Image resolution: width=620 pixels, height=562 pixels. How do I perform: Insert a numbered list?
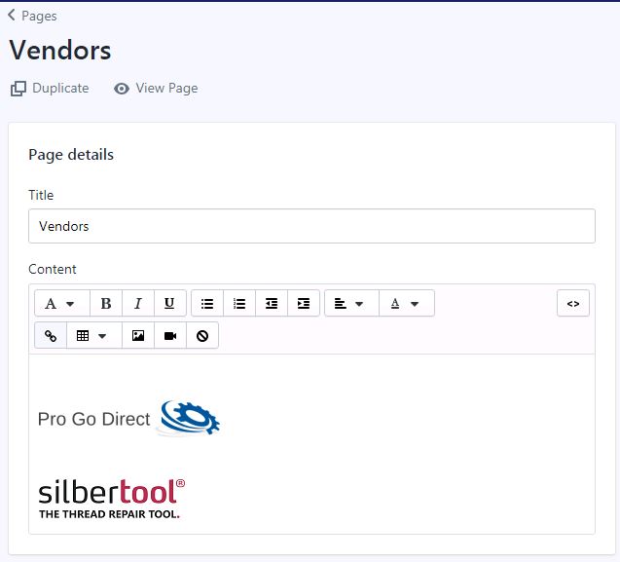click(x=239, y=304)
